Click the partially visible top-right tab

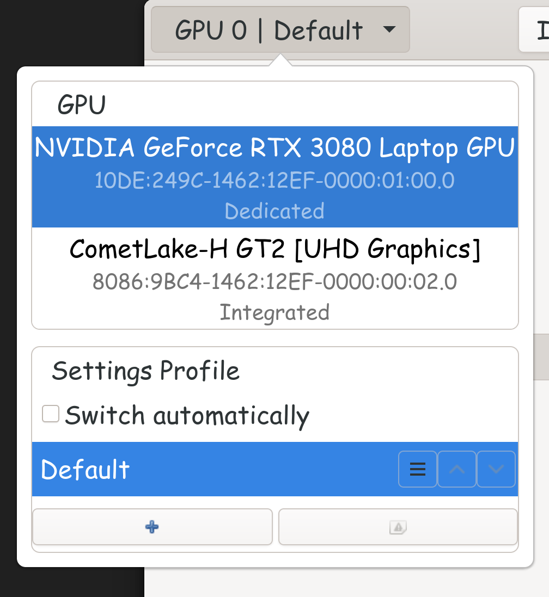pos(535,30)
